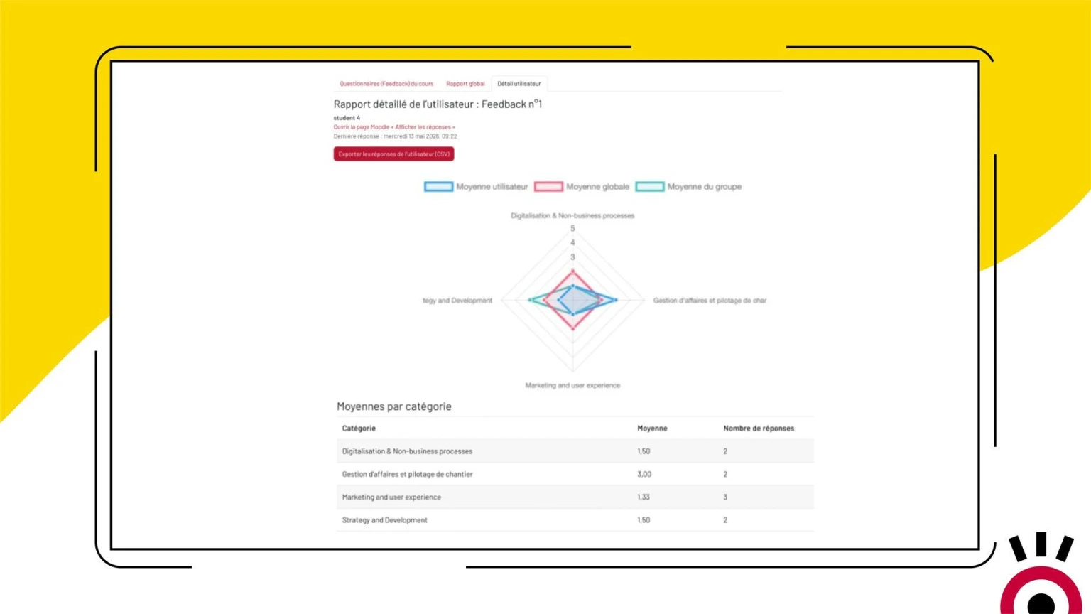This screenshot has height=614, width=1091.
Task: Click the Catégorie column header
Action: pos(359,429)
